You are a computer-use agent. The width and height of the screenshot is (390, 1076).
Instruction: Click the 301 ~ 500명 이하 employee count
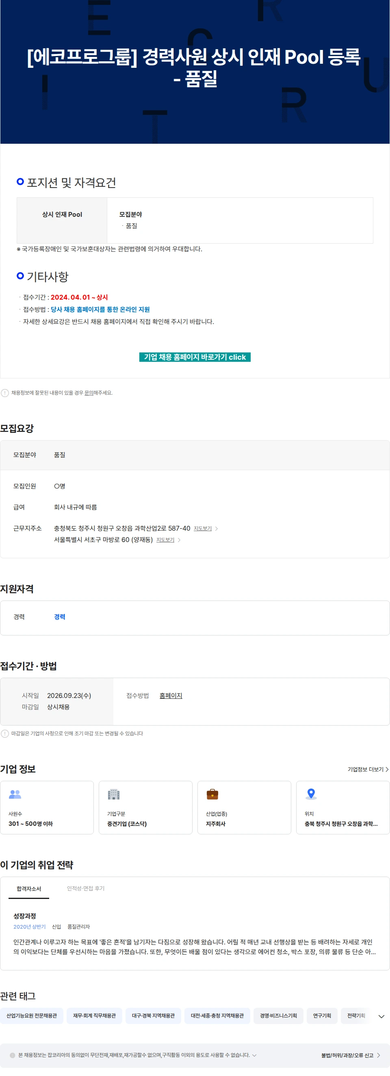tap(30, 824)
